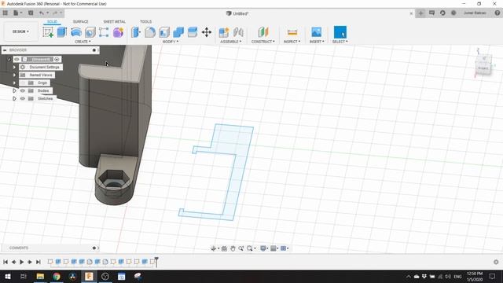Open the Job Status clock icon
The height and width of the screenshot is (283, 503).
click(453, 13)
